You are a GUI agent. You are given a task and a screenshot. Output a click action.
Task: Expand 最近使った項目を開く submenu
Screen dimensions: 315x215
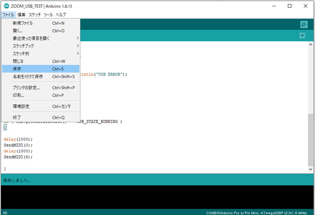coord(41,38)
